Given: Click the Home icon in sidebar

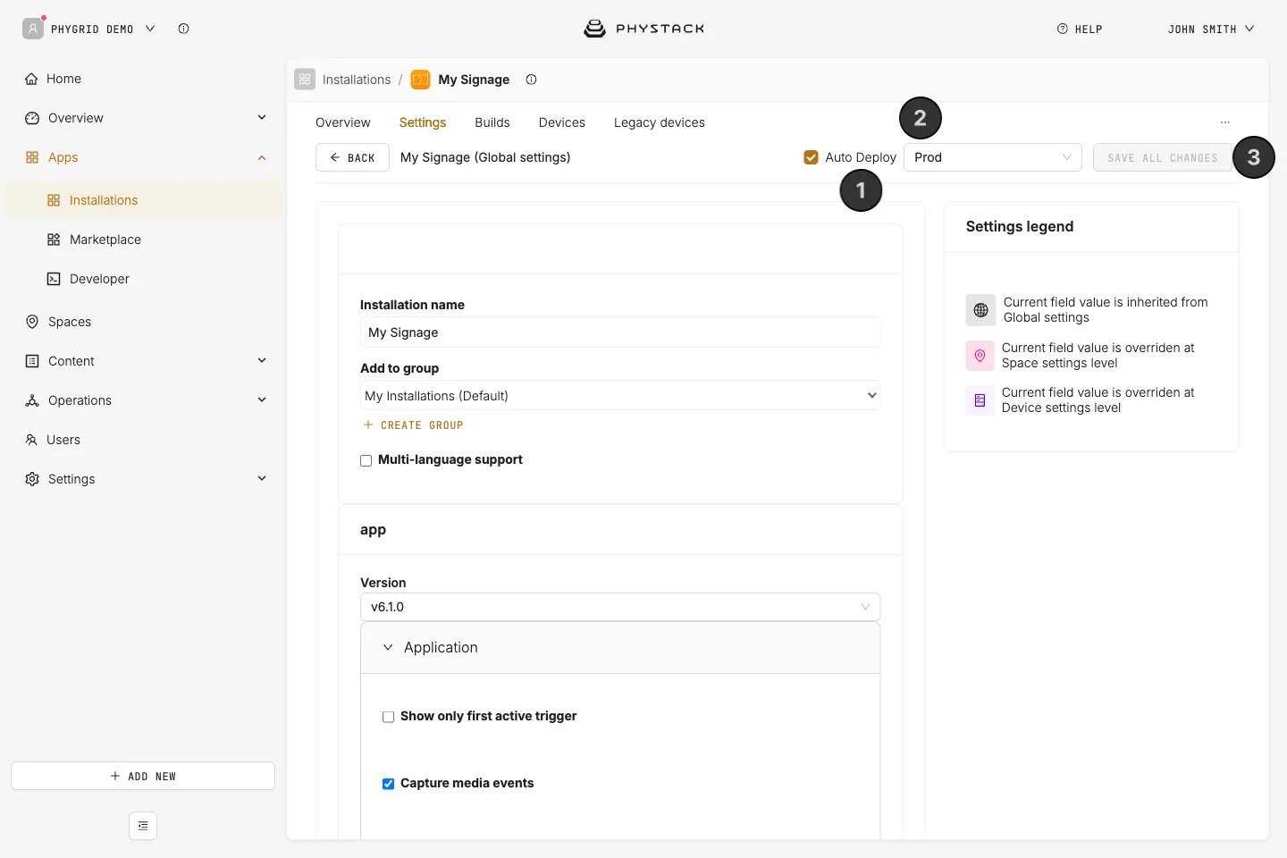Looking at the screenshot, I should click(x=32, y=79).
